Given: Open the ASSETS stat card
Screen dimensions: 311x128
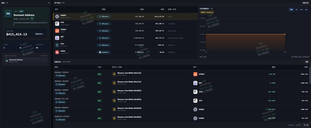Looking at the screenshot, I should 26,47.
